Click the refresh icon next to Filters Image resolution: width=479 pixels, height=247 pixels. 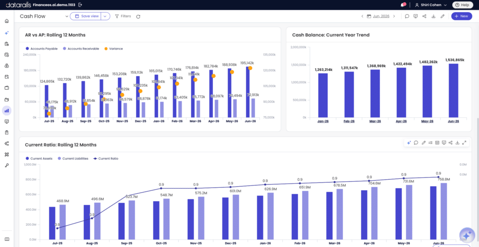tap(138, 16)
